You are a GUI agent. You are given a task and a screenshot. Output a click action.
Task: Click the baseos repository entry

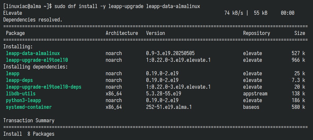click(251, 107)
